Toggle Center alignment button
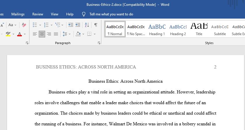245x130 pixels. coord(42,34)
